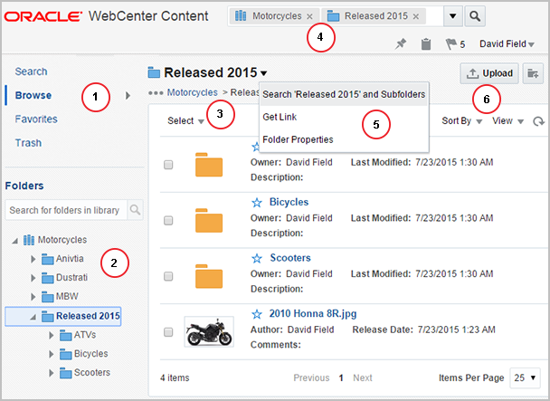Select Scooters folder in the tree
550x401 pixels.
click(x=92, y=373)
